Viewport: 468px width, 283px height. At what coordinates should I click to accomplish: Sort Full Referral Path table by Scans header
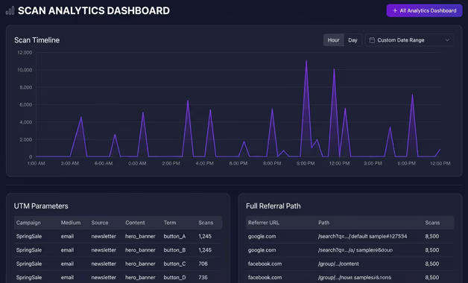click(432, 223)
